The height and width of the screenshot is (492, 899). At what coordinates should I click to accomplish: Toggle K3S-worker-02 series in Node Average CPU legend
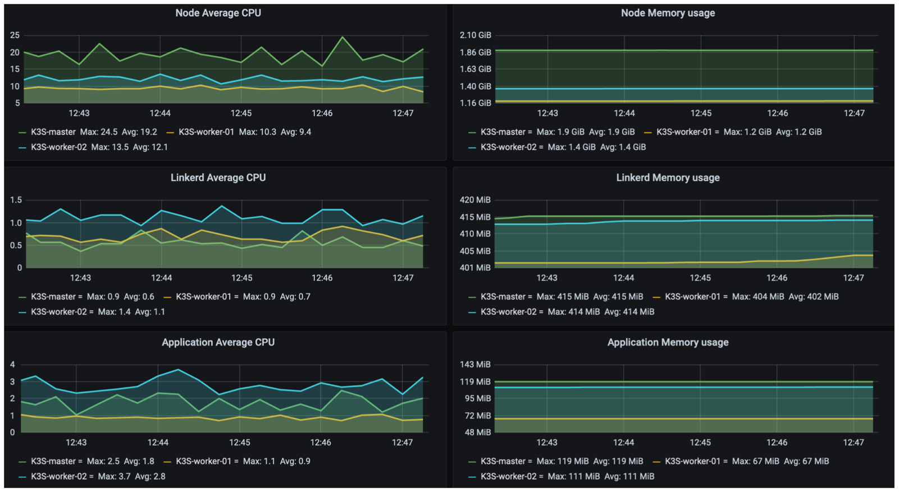[58, 148]
